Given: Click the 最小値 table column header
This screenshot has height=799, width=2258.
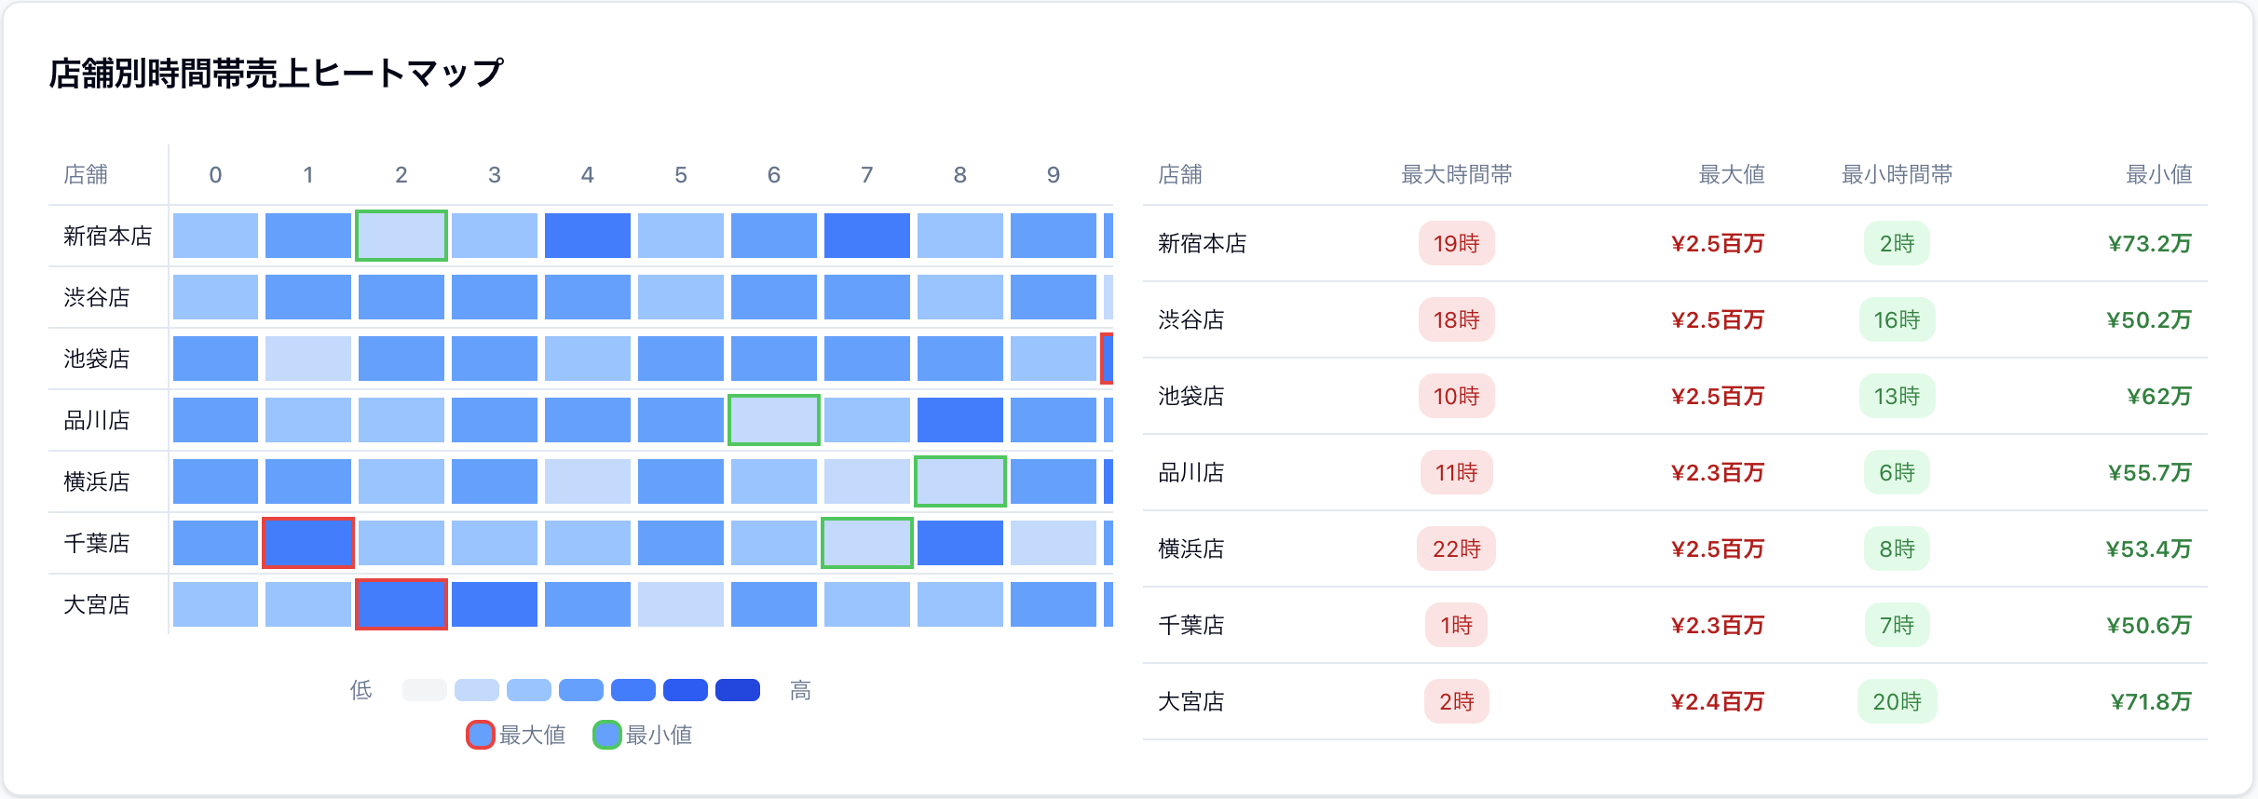Looking at the screenshot, I should tap(2158, 174).
